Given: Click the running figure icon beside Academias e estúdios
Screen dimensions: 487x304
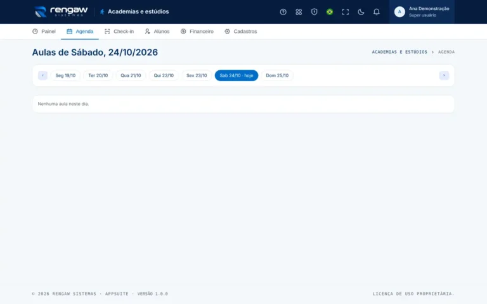Looking at the screenshot, I should click(x=102, y=12).
